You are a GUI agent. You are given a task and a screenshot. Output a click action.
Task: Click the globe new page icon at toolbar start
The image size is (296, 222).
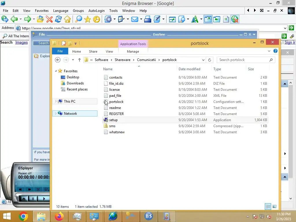click(5, 19)
